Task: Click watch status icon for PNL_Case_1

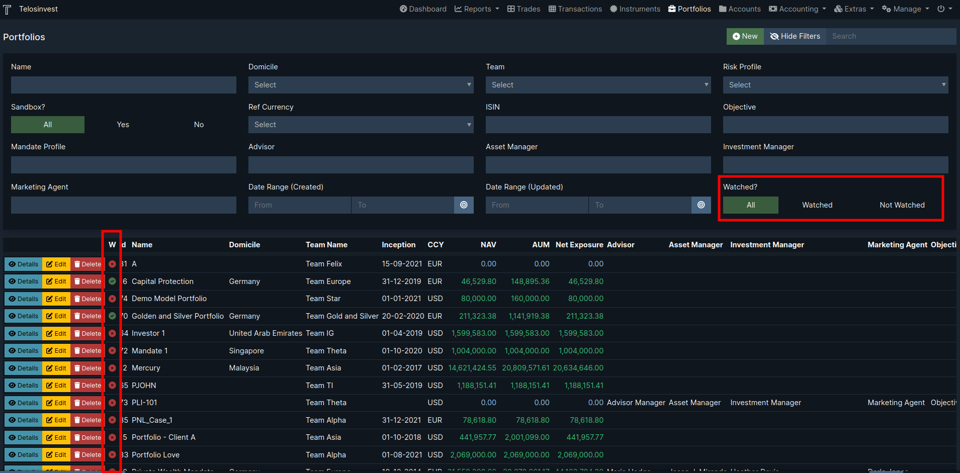Action: coord(112,420)
